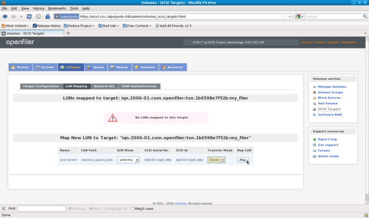The height and width of the screenshot is (218, 369).
Task: Open CHAP Authentication subtab
Action: (x=139, y=86)
